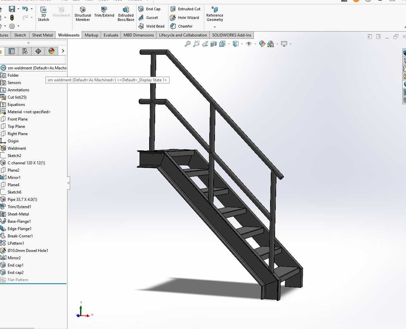406x329 pixels.
Task: Select Cut list(25) in feature tree
Action: [x=17, y=97]
